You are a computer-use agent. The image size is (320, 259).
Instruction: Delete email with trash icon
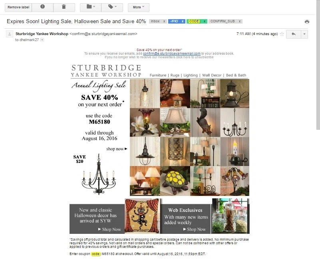64,7
